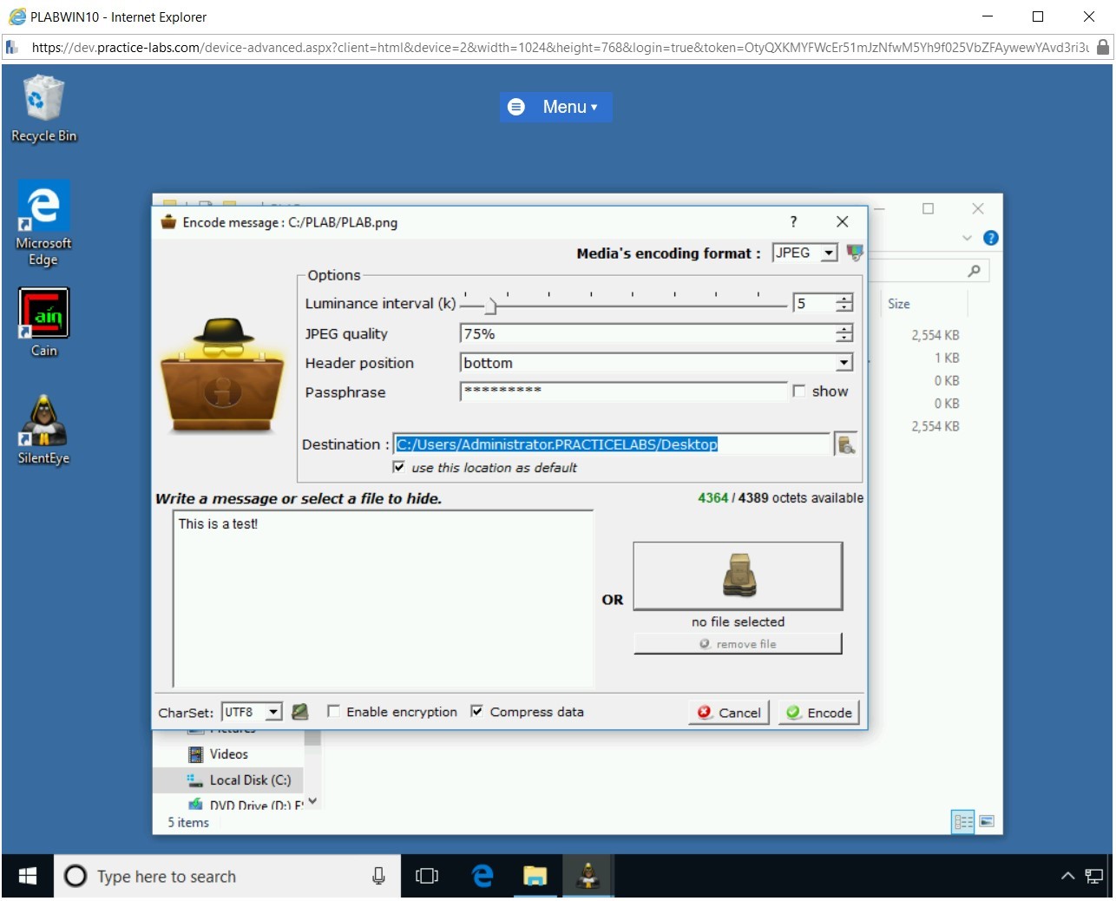1116x901 pixels.
Task: Open the CharSet UTF8 dropdown
Action: point(273,712)
